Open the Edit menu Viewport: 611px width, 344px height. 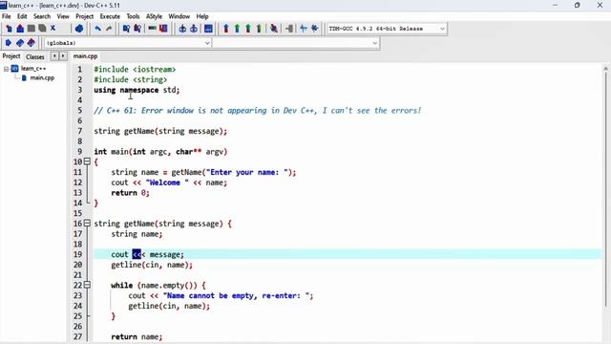[x=22, y=16]
